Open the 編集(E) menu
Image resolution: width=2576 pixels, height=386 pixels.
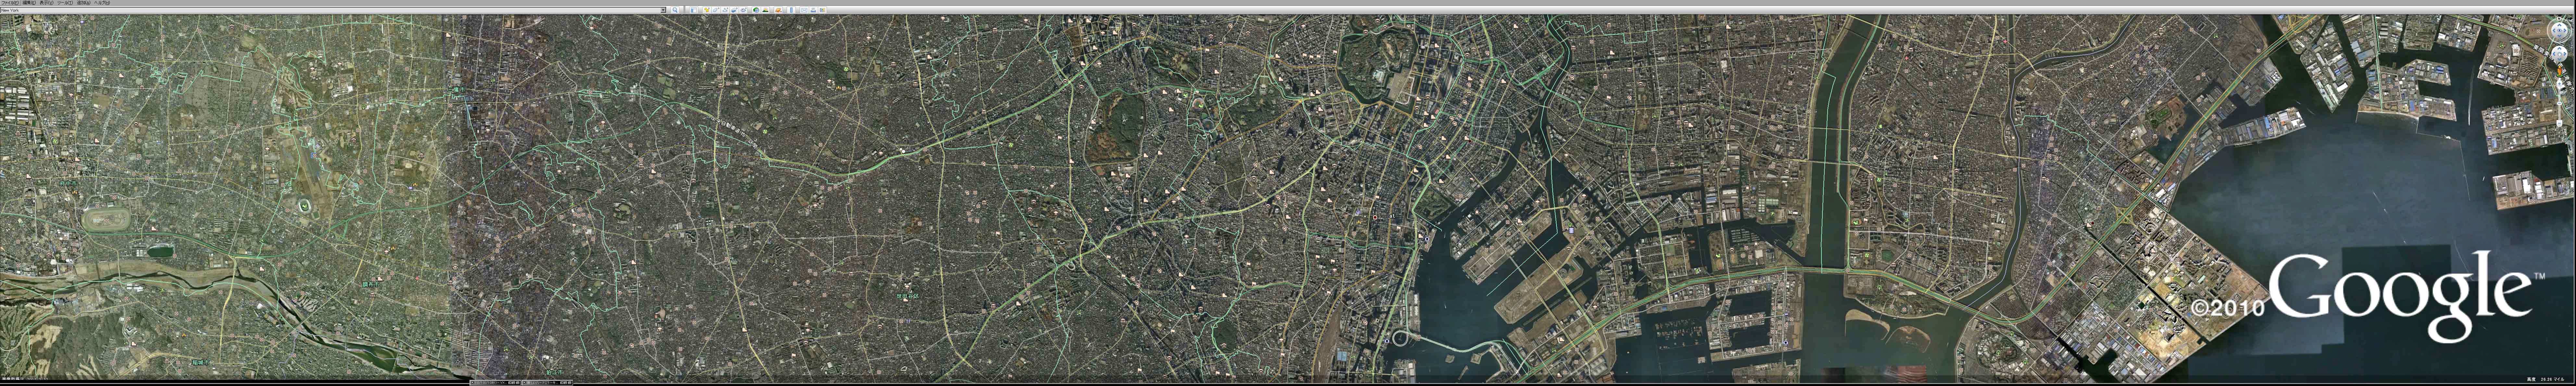point(29,3)
